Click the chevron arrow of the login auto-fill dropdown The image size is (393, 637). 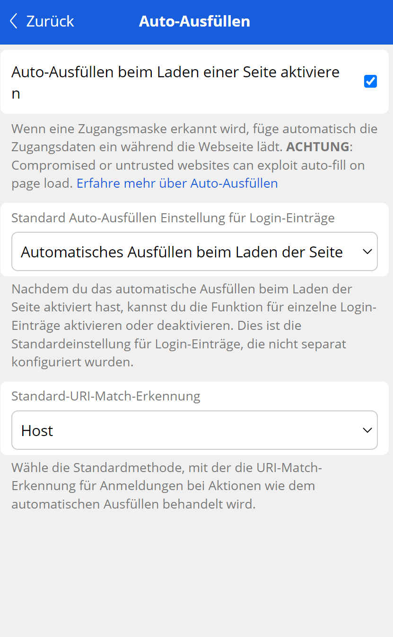click(x=367, y=252)
